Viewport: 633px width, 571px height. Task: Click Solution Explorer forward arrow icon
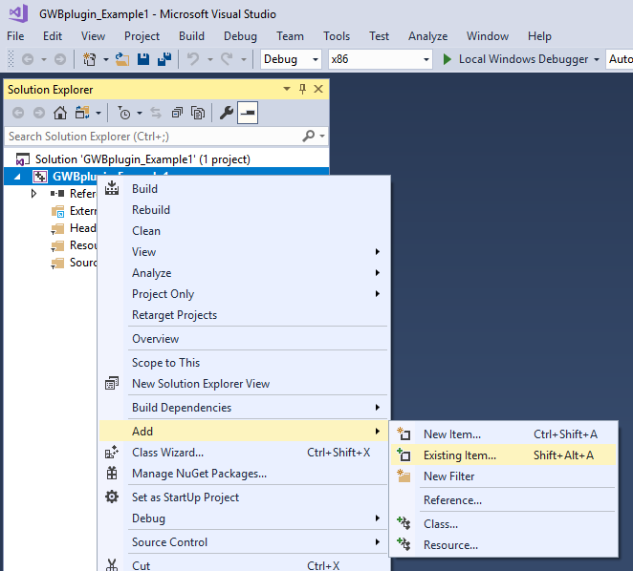click(39, 113)
